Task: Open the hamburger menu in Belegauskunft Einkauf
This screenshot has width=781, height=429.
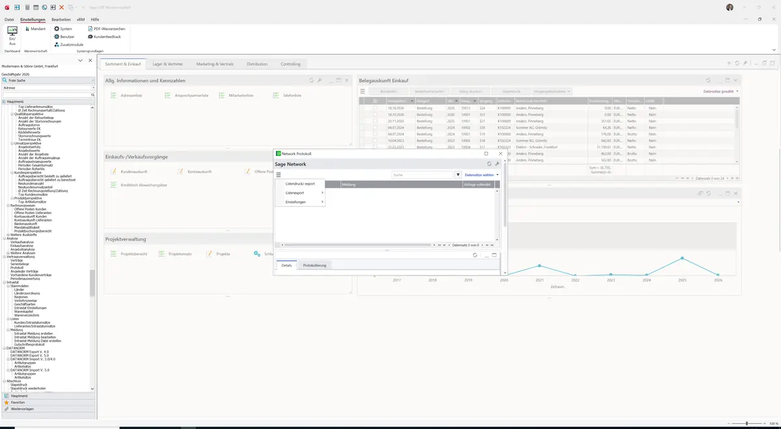Action: pyautogui.click(x=363, y=92)
